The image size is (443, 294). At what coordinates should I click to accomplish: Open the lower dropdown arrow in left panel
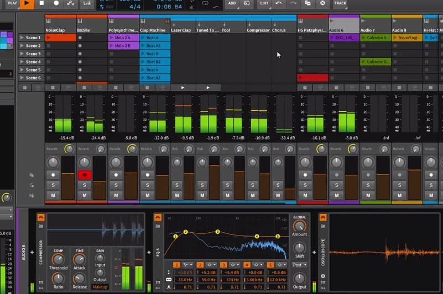[x=11, y=217]
